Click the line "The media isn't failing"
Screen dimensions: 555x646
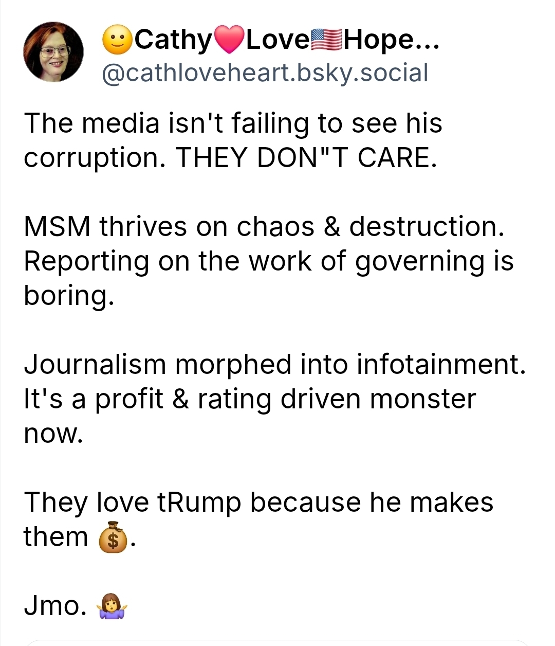233,123
